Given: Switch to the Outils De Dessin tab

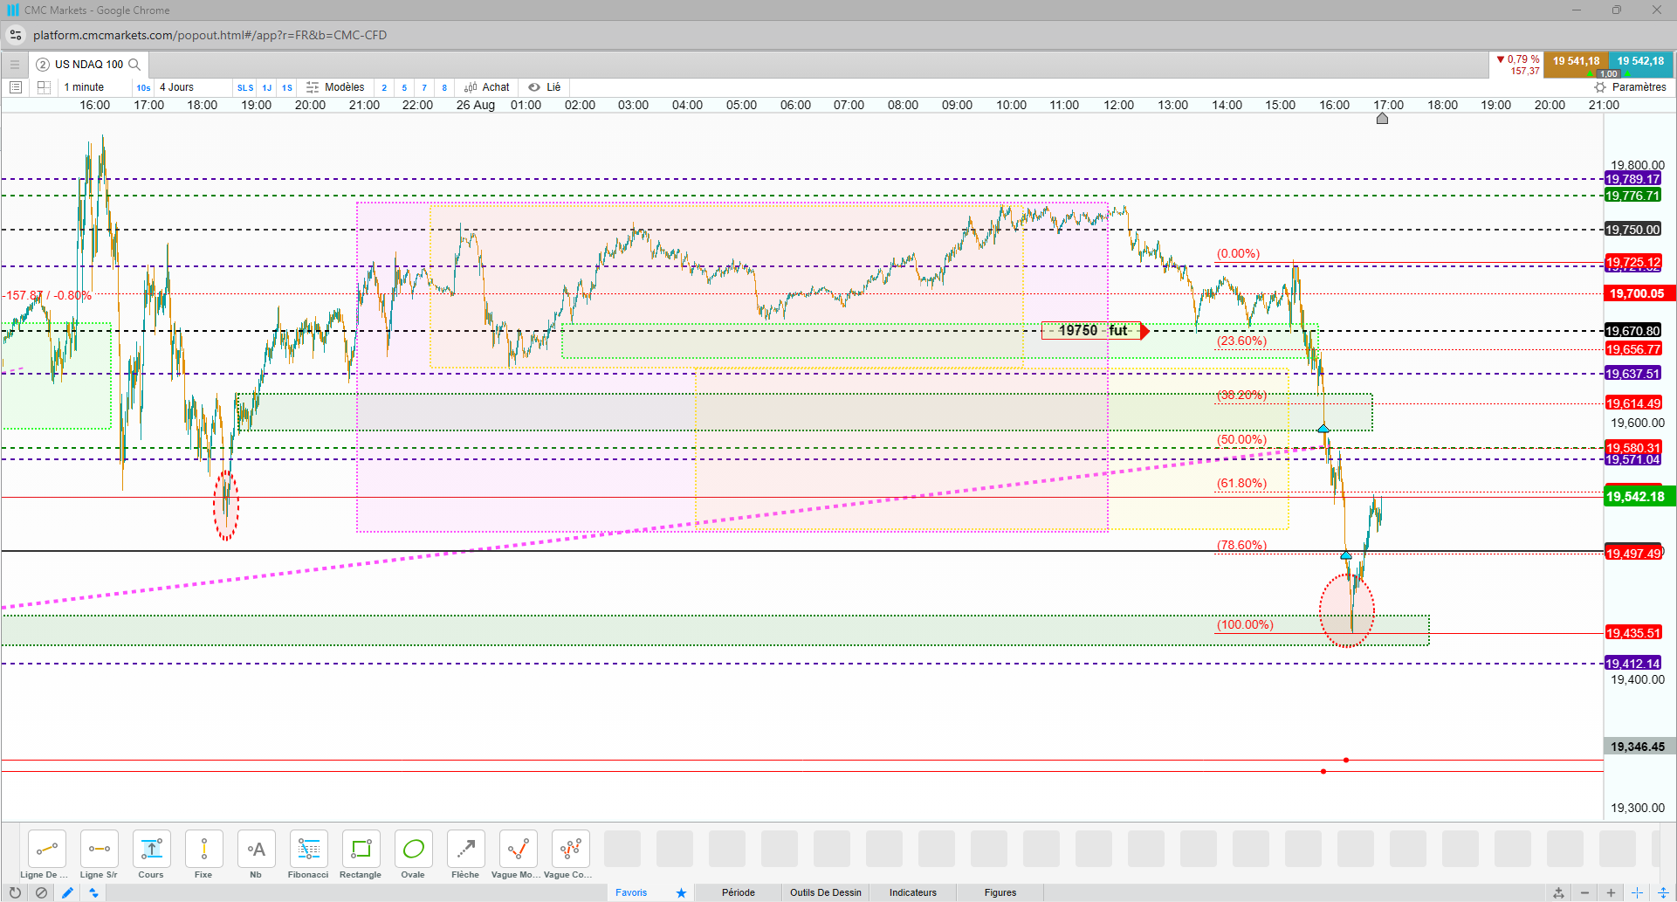Looking at the screenshot, I should coord(826,892).
